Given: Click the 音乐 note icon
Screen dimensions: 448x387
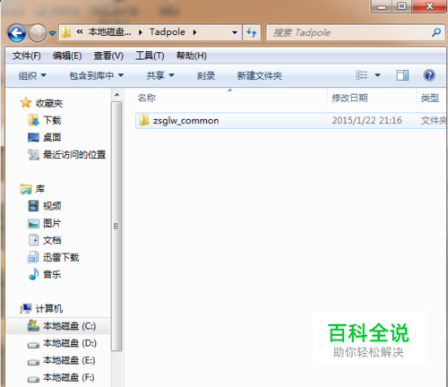Looking at the screenshot, I should 33,274.
